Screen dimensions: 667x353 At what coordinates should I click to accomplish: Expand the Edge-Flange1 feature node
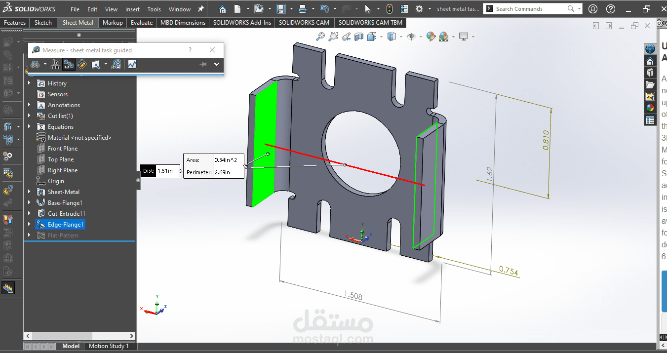29,225
